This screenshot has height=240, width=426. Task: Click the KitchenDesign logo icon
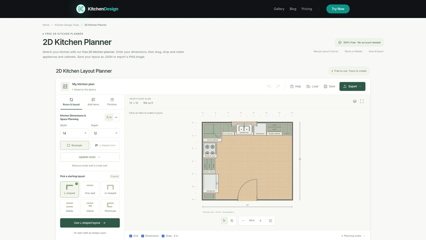(x=81, y=9)
